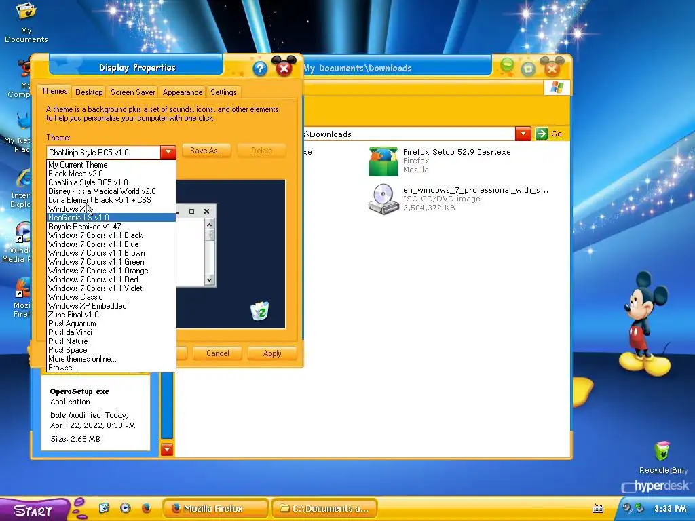Click the OperaSetup.exe name in details pane
The height and width of the screenshot is (521, 695).
click(79, 391)
